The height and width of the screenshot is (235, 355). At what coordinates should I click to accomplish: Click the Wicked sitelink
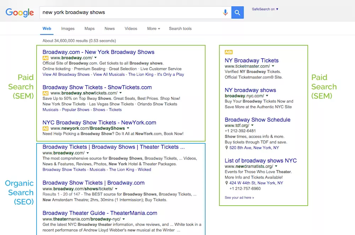click(144, 170)
